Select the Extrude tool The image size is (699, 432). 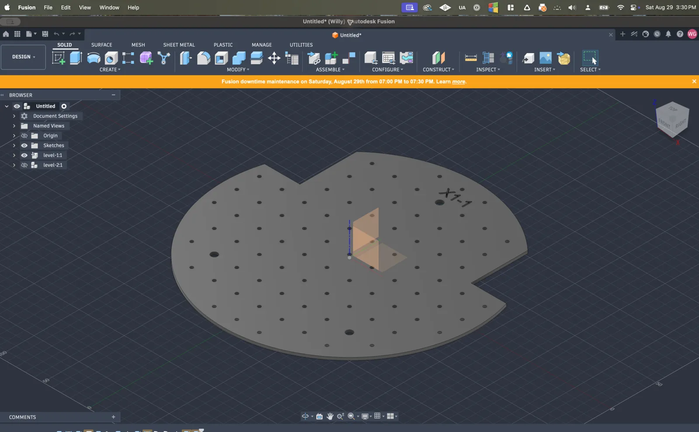tap(76, 58)
